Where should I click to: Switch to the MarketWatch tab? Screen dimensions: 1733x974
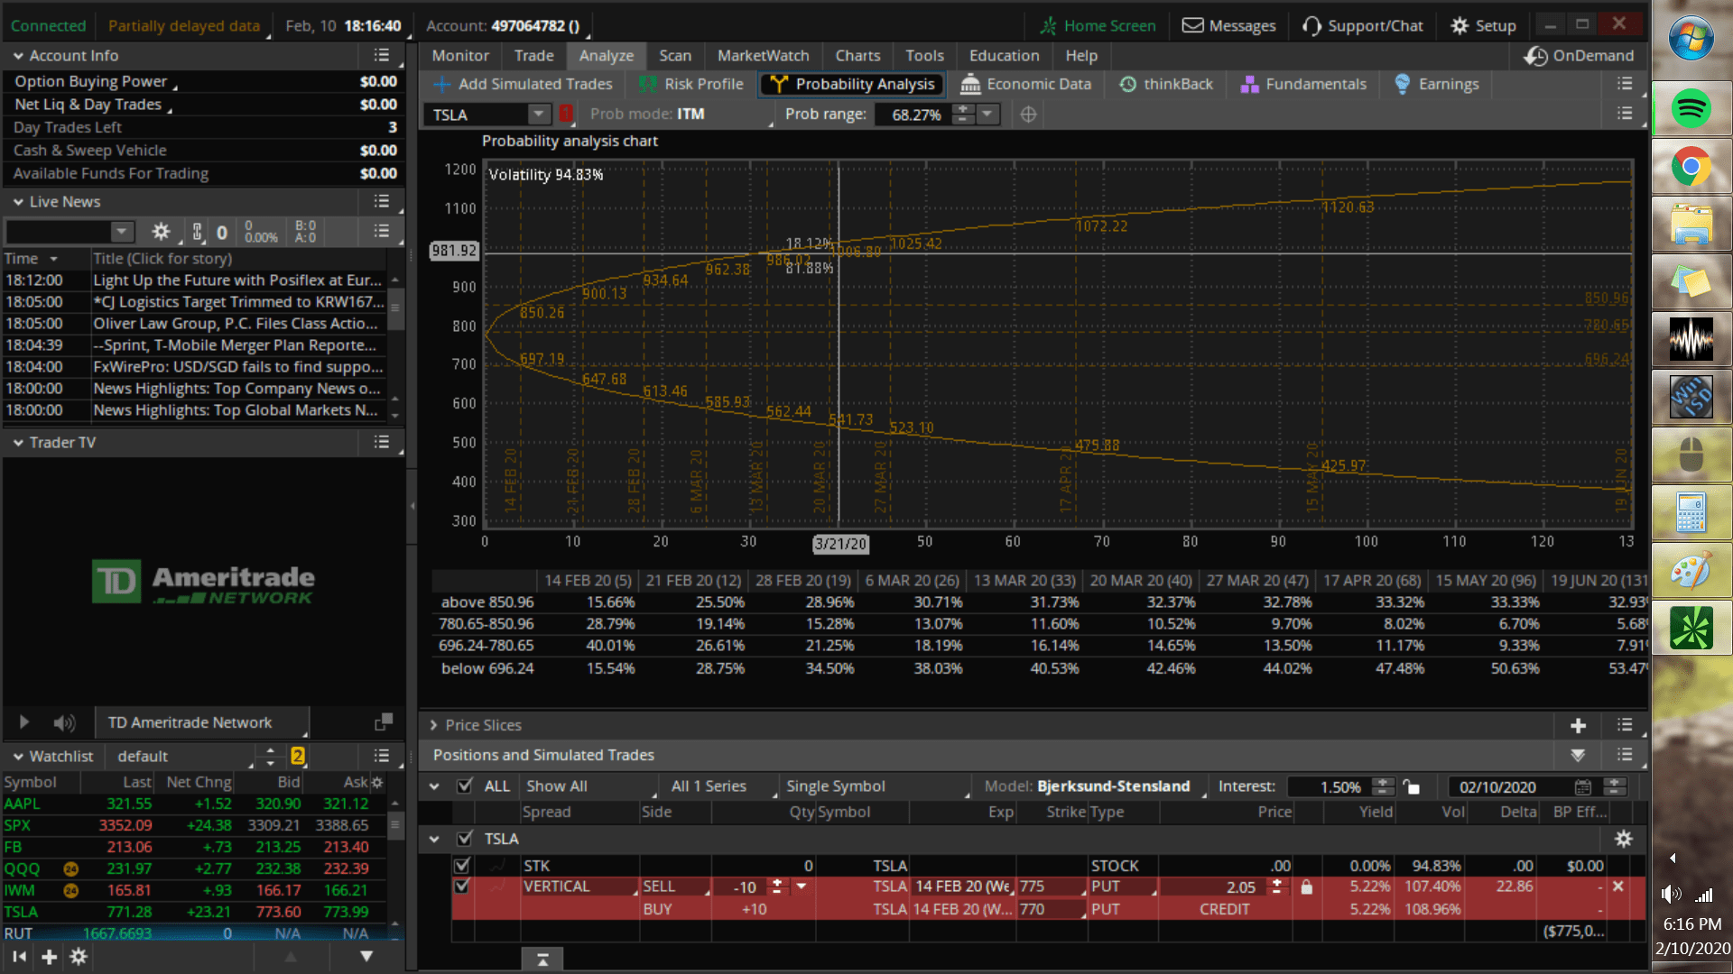click(764, 56)
